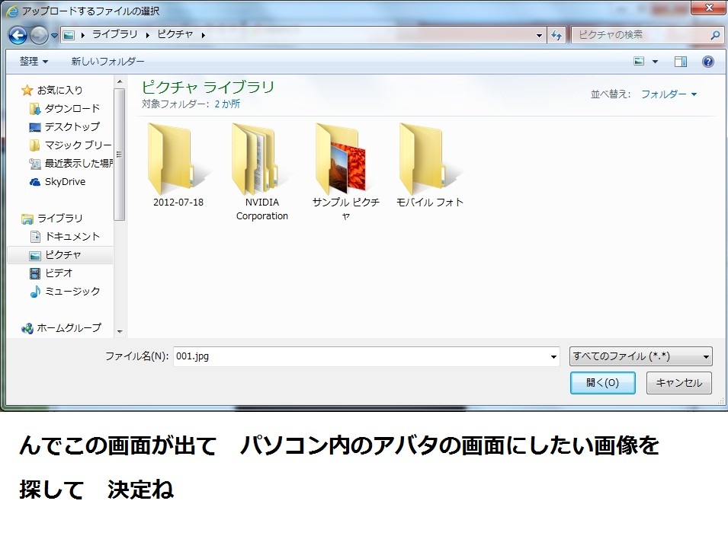This screenshot has width=728, height=536.
Task: Select ミュージック in the library tree
Action: pos(72,292)
